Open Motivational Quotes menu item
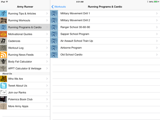160x120 pixels. [x=25, y=34]
